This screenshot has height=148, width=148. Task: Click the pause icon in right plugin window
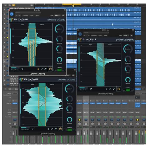coord(106,89)
